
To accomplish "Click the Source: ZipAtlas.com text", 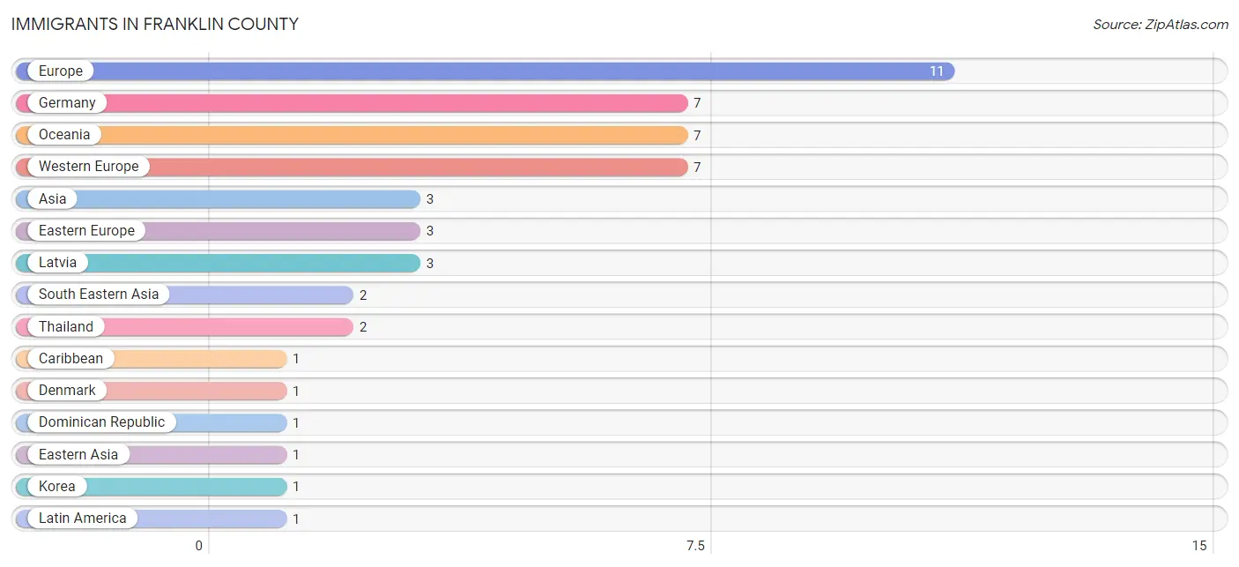I will pos(1161,25).
